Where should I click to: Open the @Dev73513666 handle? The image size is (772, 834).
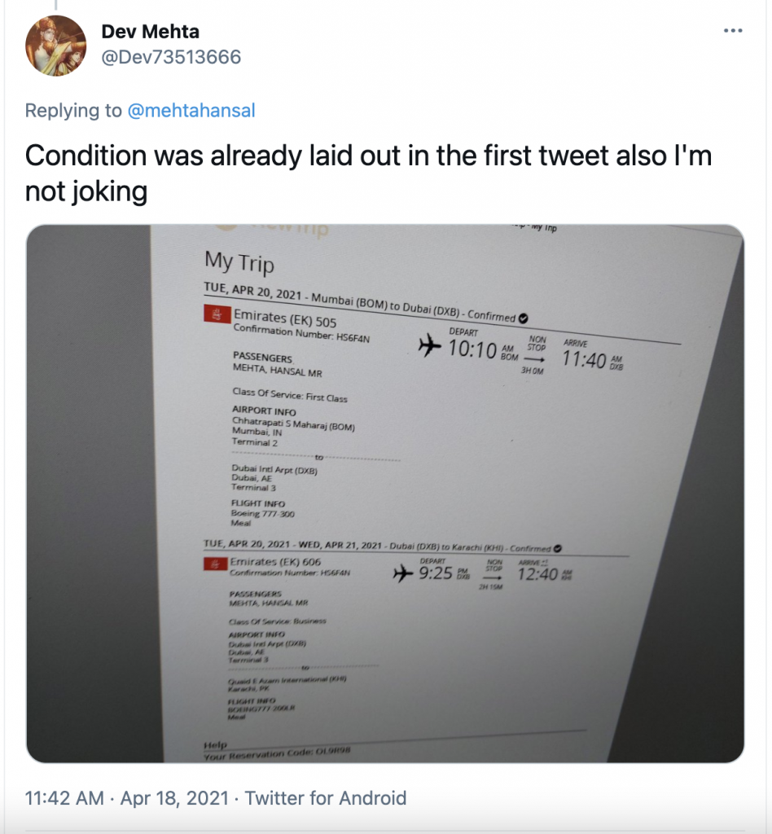[171, 57]
